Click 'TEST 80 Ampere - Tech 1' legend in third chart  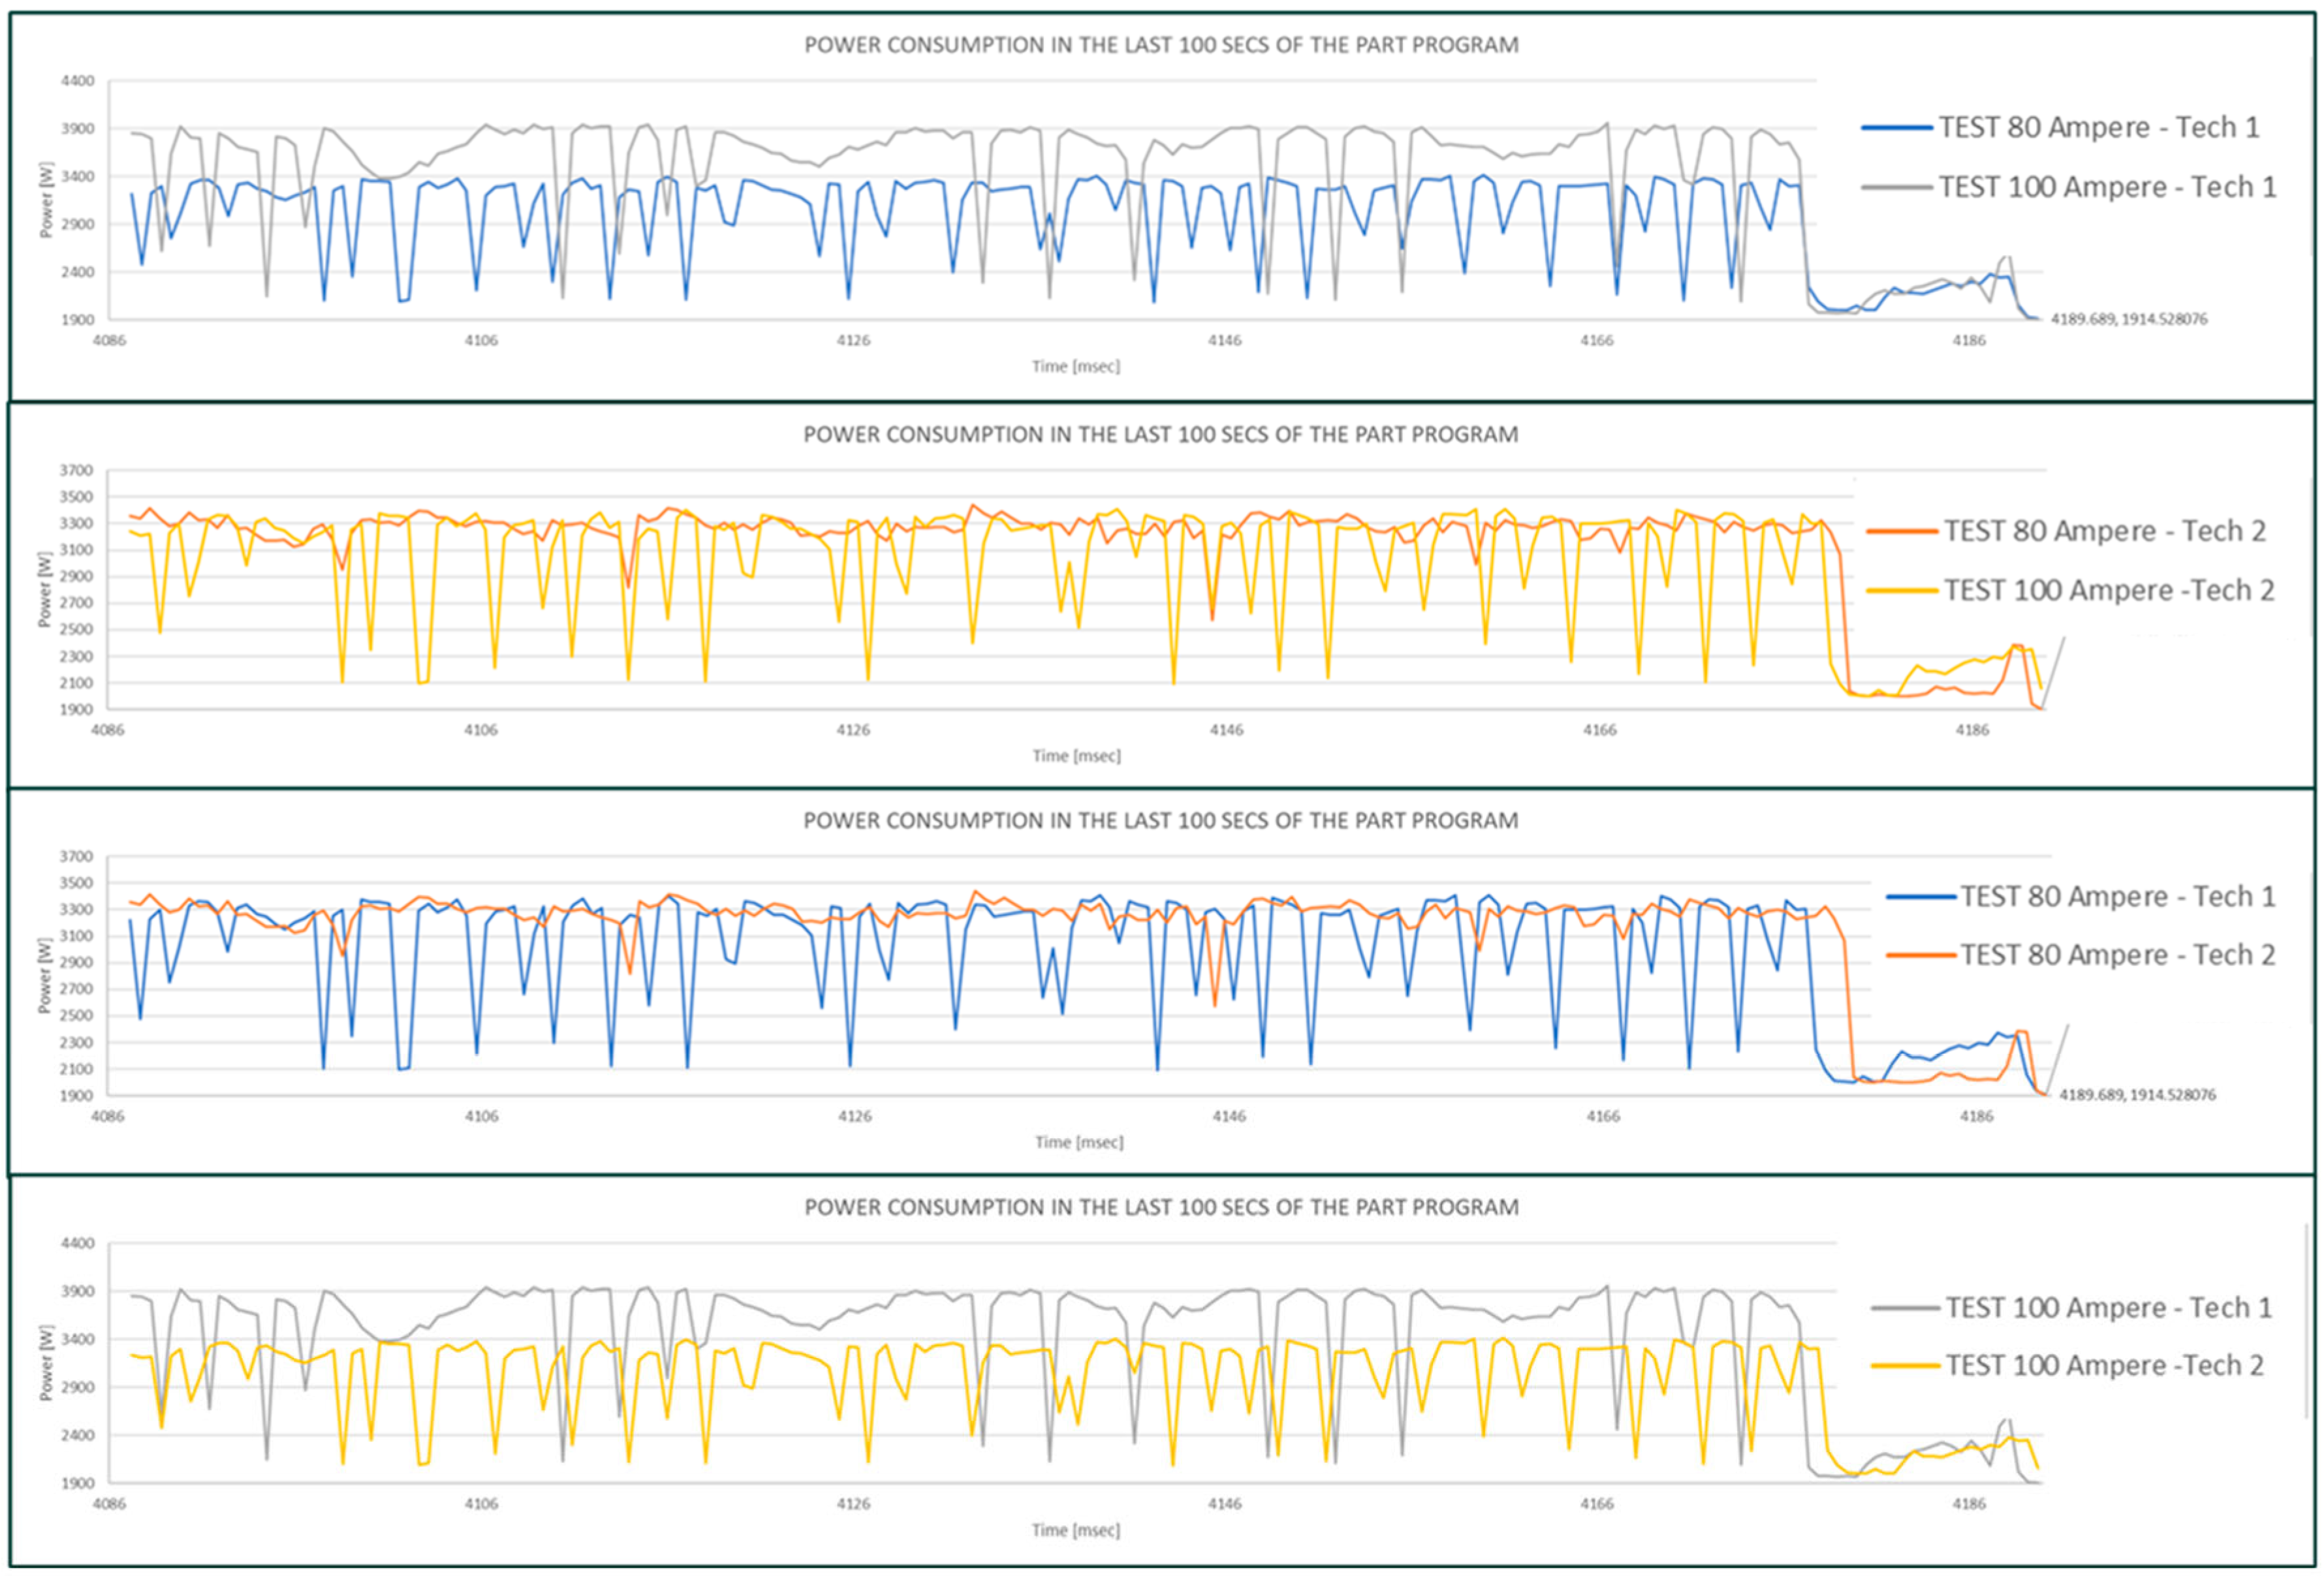tap(2118, 897)
